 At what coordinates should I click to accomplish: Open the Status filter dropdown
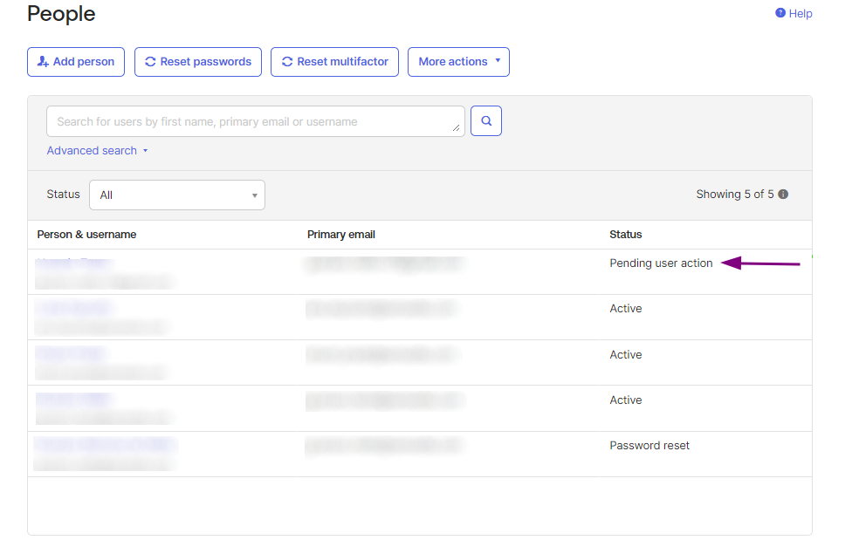coord(176,195)
